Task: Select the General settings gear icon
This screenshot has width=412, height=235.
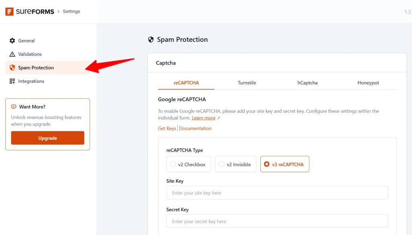Action: [12, 41]
